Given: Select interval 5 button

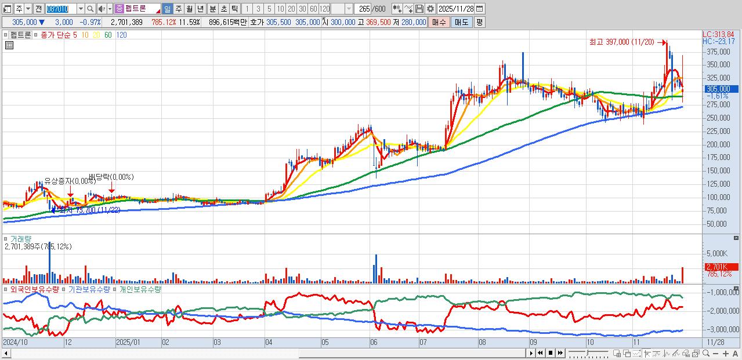Looking at the screenshot, I should pyautogui.click(x=269, y=9).
